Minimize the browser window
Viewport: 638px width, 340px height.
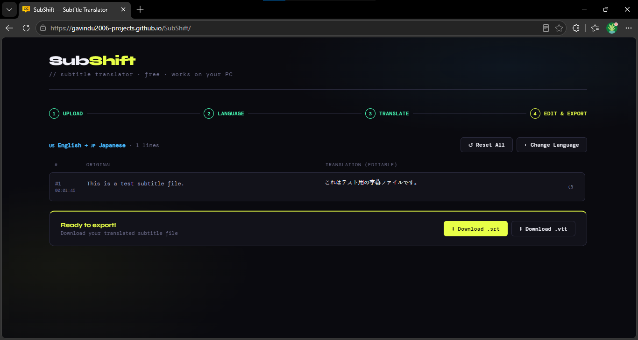pos(584,9)
